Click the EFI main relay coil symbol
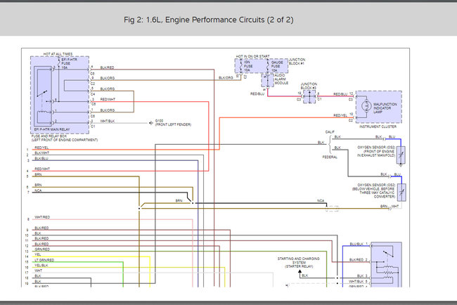457x305 pixels. tap(42, 112)
